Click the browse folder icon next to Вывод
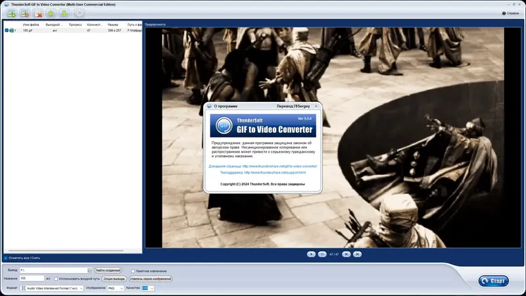526x296 pixels. coord(89,270)
